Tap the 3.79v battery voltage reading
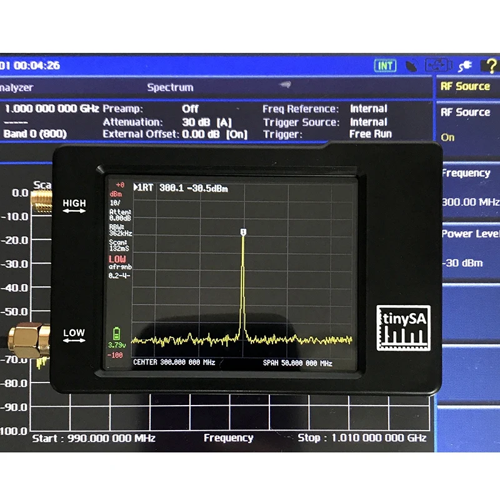 pos(117,345)
